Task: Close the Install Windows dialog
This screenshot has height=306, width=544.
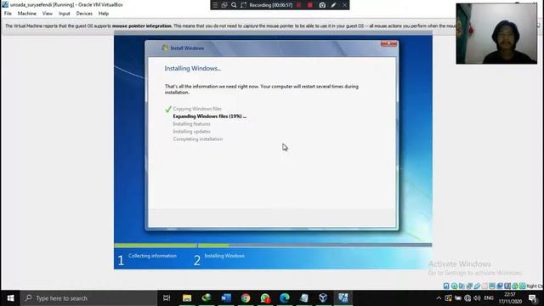Action: [x=388, y=43]
